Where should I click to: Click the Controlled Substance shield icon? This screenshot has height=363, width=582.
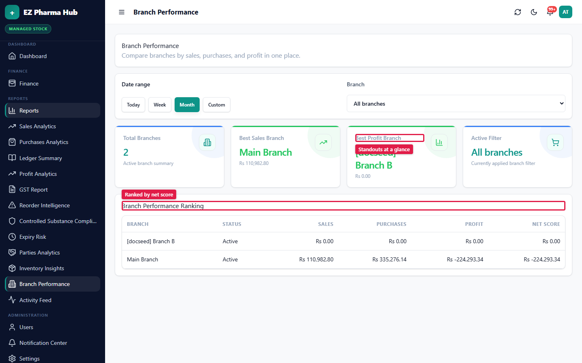12,221
